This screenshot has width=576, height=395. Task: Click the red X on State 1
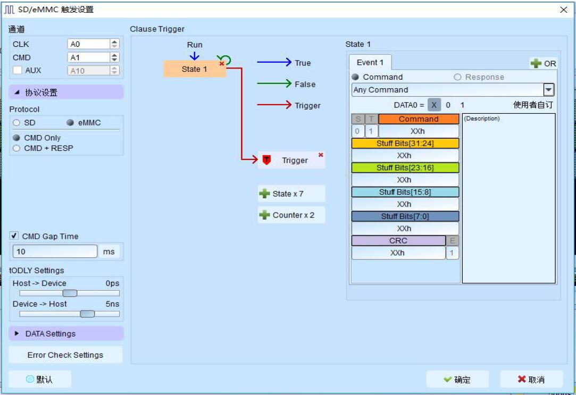point(221,64)
